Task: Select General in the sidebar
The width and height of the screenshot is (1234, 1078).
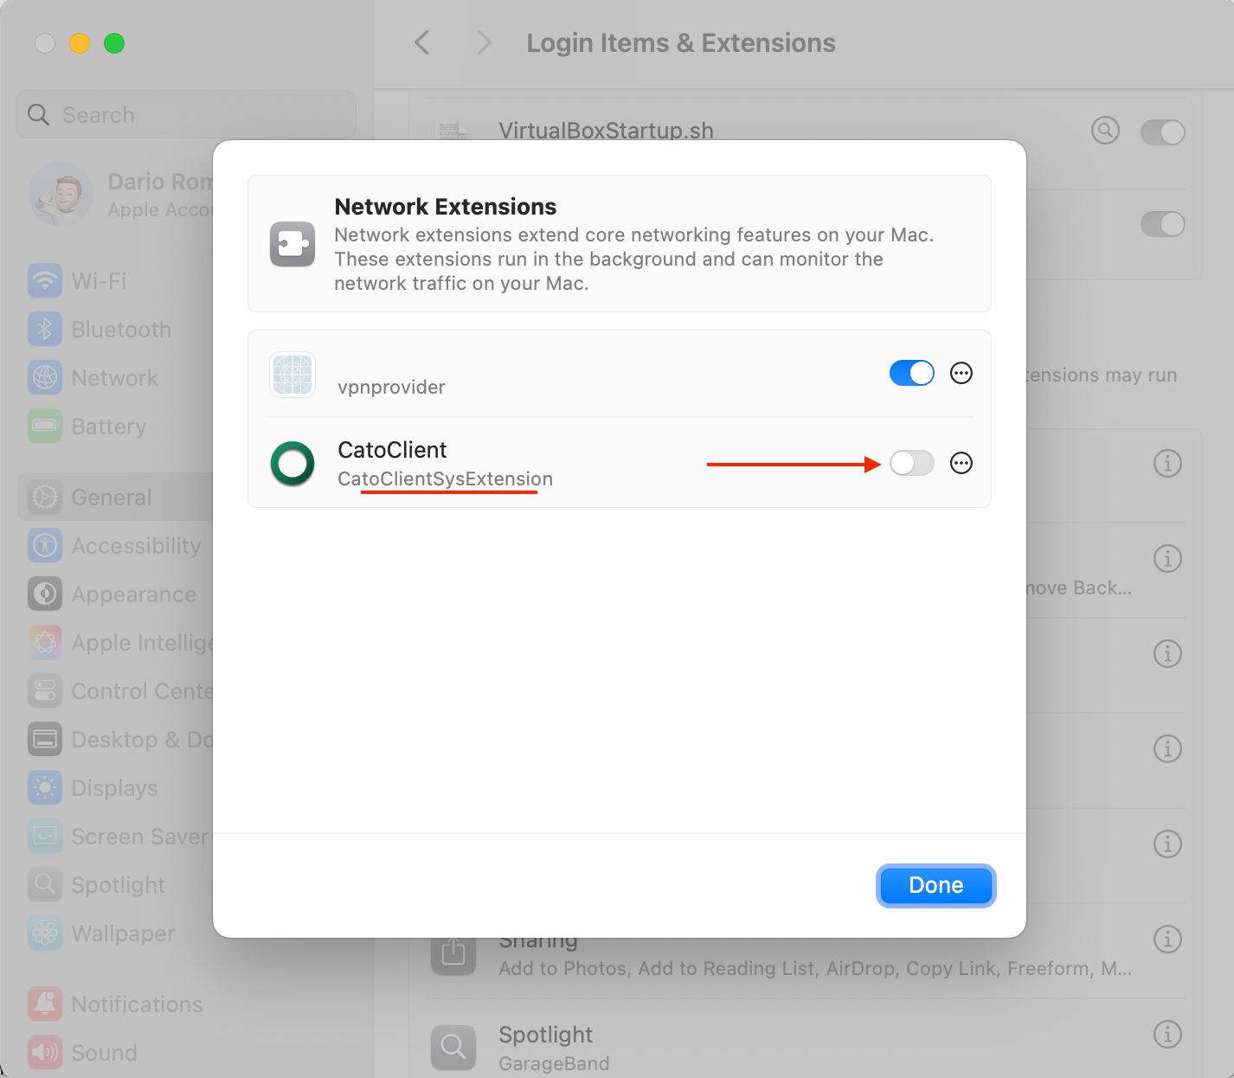Action: tap(116, 497)
